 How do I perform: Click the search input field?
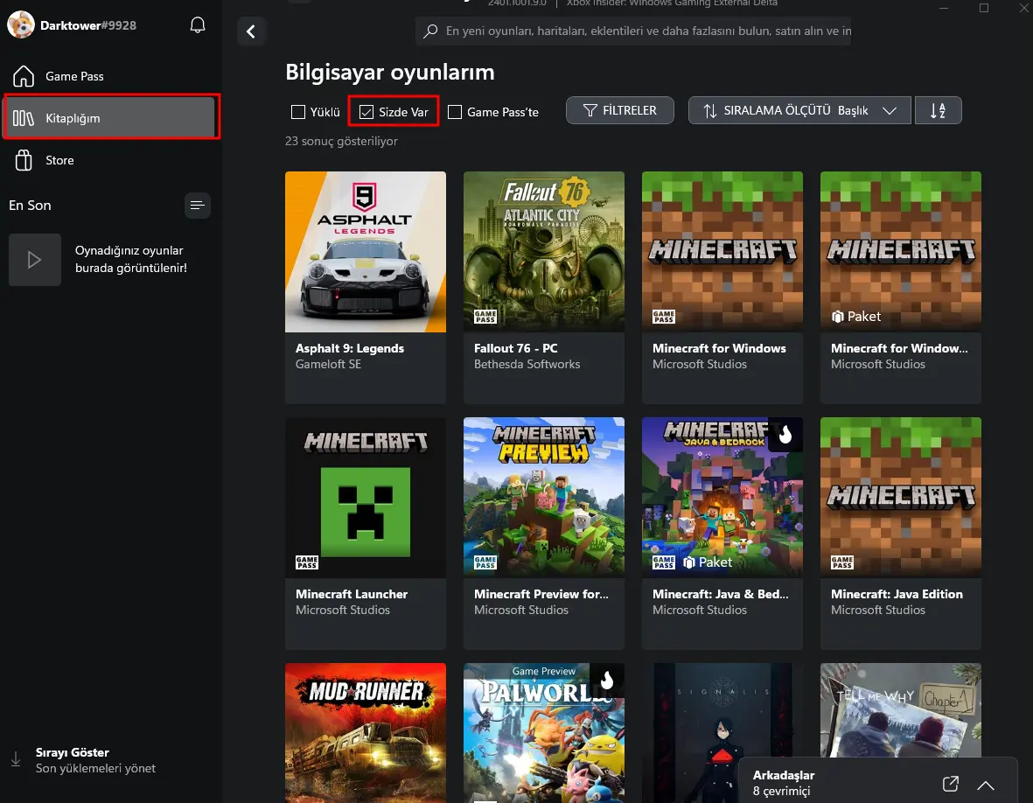(x=633, y=31)
